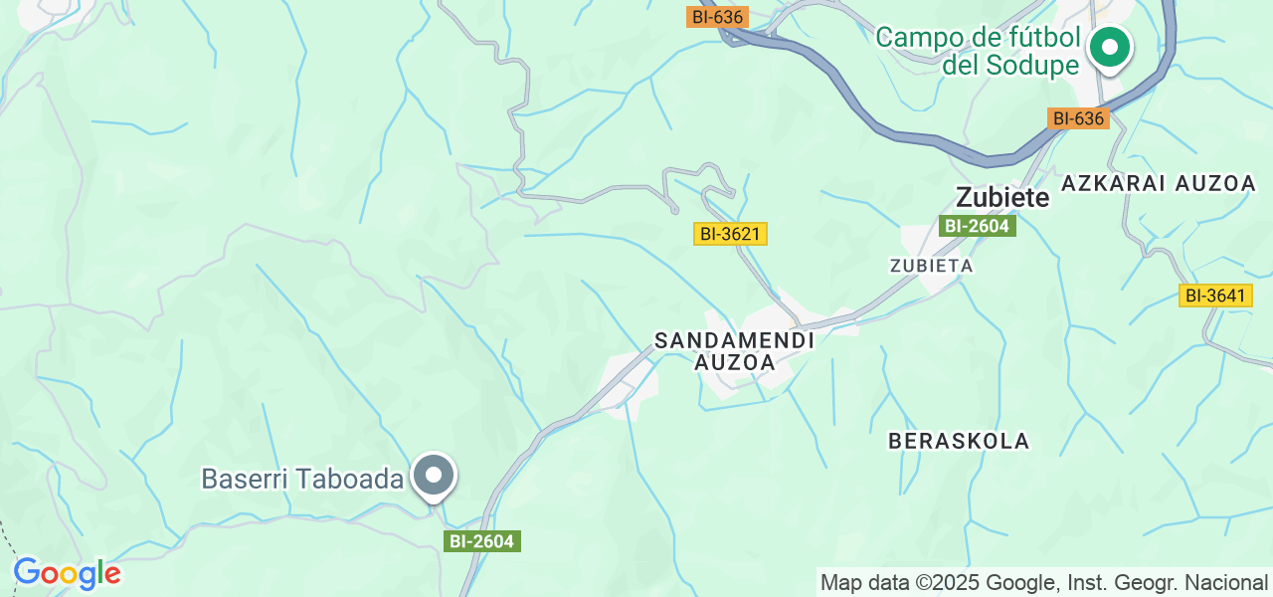The width and height of the screenshot is (1273, 597).
Task: Click the BI-3641 yellow road shield
Action: coord(1215,296)
